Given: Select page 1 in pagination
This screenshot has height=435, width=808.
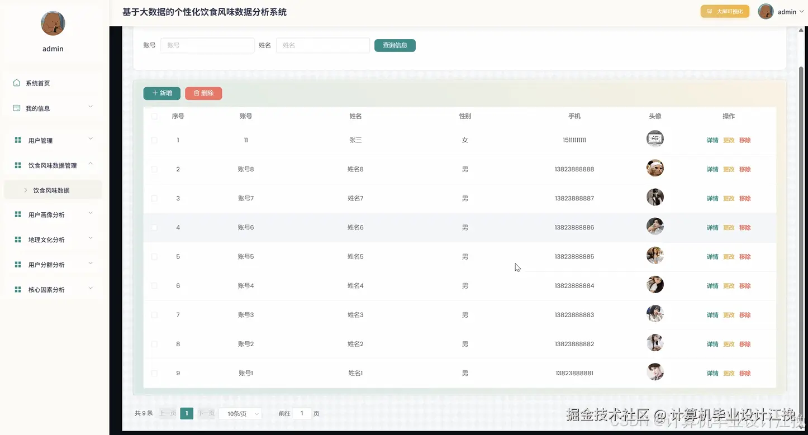Looking at the screenshot, I should coord(187,413).
